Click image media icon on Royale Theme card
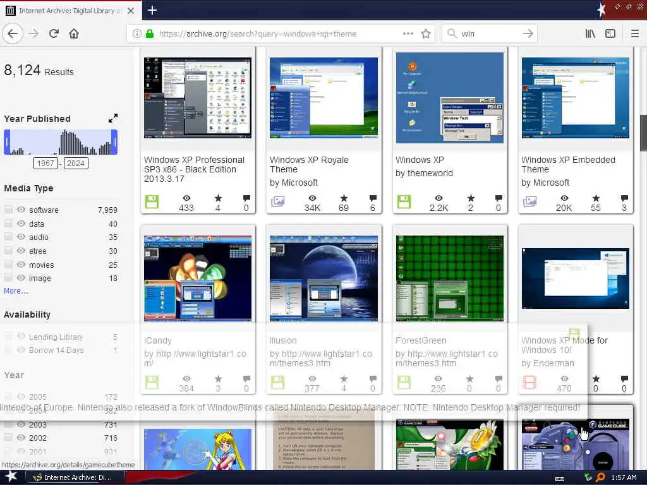This screenshot has width=647, height=485. [x=277, y=201]
